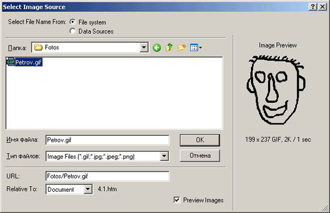The image size is (330, 213).
Task: Expand the Image Files type dropdown
Action: 164,156
